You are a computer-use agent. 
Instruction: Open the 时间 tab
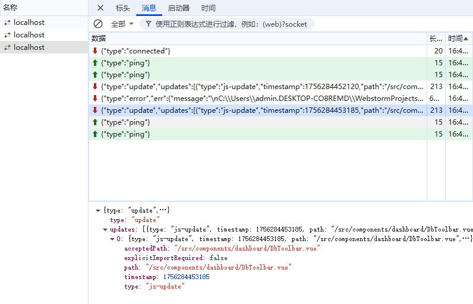pyautogui.click(x=209, y=8)
